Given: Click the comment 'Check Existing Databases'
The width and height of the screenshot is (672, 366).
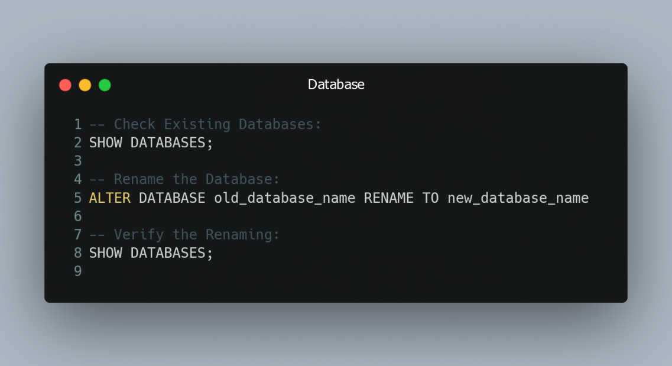Looking at the screenshot, I should (204, 124).
